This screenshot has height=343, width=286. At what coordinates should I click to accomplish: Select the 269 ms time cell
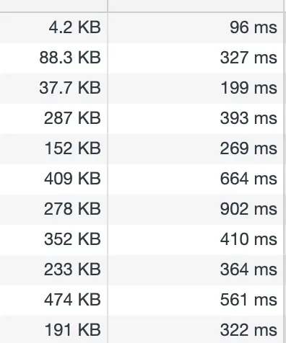click(196, 149)
